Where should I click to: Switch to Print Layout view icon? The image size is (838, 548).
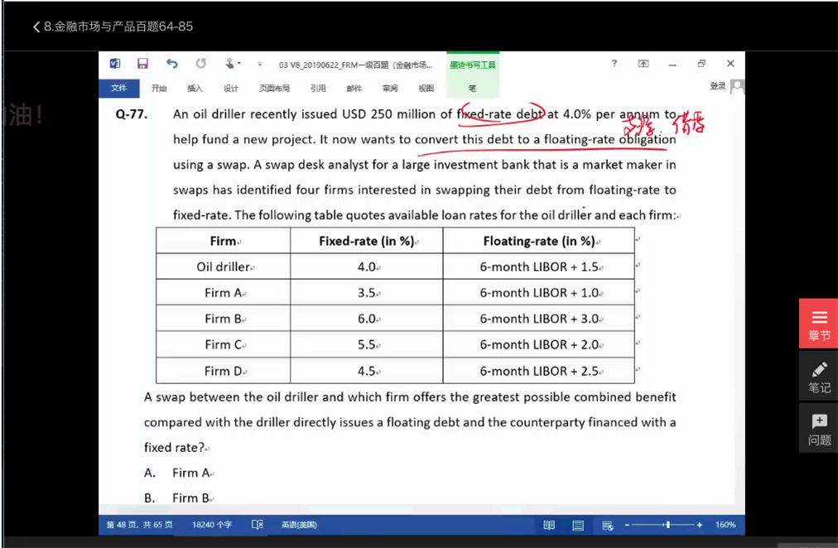point(578,525)
